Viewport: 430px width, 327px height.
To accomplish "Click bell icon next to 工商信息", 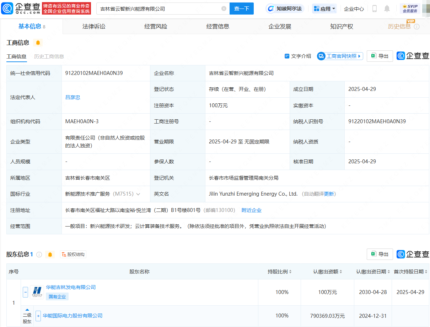I will (x=38, y=43).
